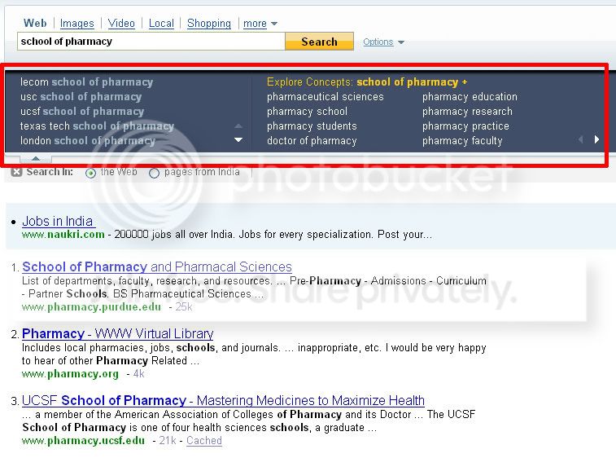
Task: Explore concept 'doctor of pharmacy'
Action: coord(312,140)
